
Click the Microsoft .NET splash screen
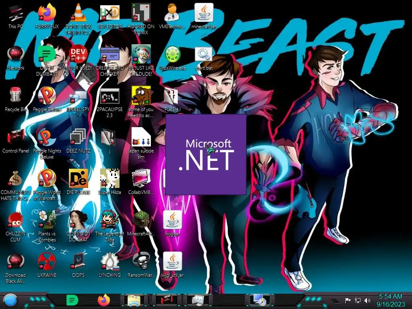click(206, 154)
